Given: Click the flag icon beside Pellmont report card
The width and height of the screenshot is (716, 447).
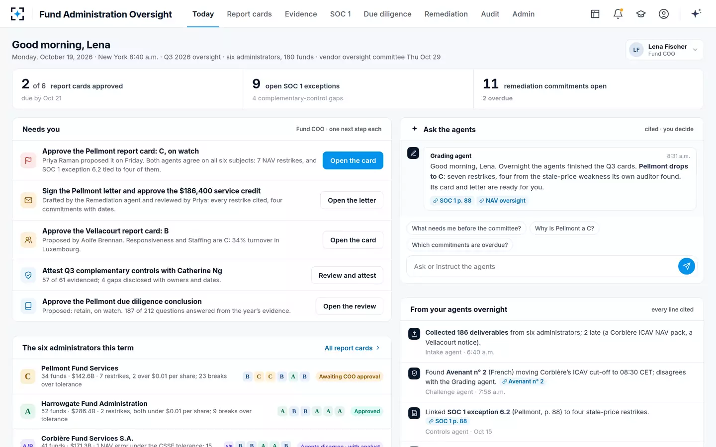Looking at the screenshot, I should [x=28, y=160].
